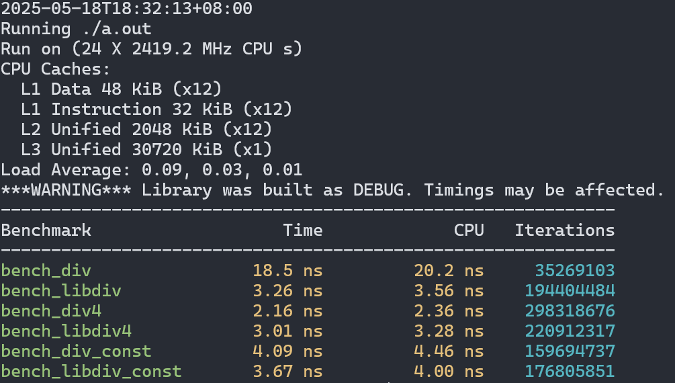
Task: Click the 'Benchmark' column header
Action: (46, 230)
